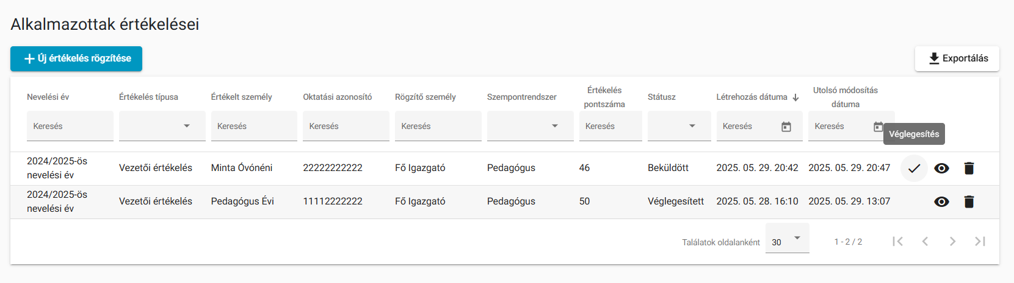1014x283 pixels.
Task: Delete Minta Óvónéni evaluation with trash icon
Action: pyautogui.click(x=969, y=169)
